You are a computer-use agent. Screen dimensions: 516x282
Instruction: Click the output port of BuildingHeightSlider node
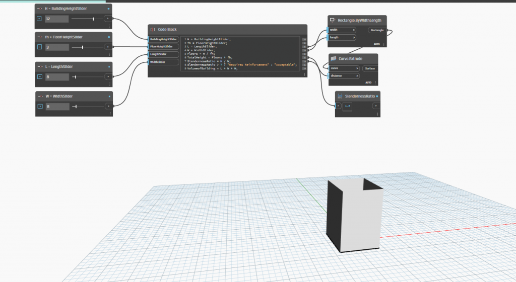pyautogui.click(x=108, y=19)
